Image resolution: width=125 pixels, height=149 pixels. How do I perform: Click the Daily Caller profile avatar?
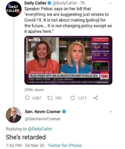tap(14, 9)
